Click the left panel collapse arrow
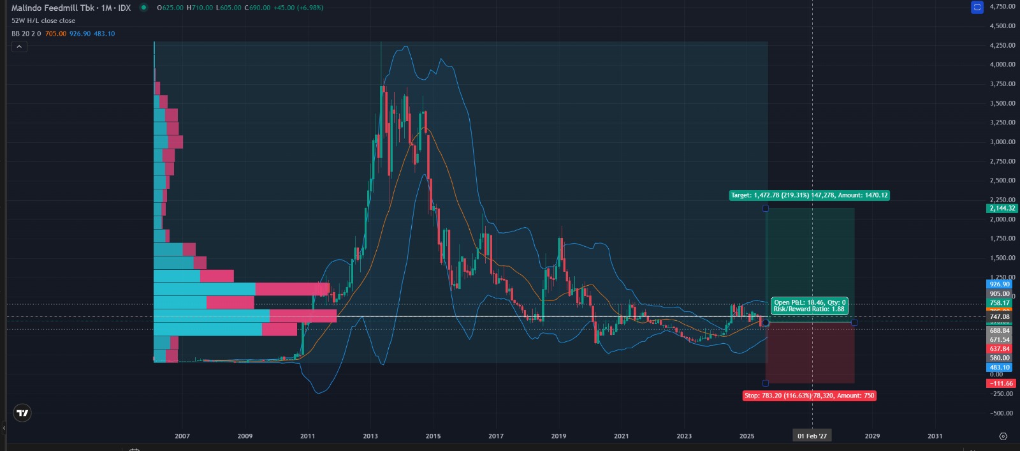 click(3, 428)
